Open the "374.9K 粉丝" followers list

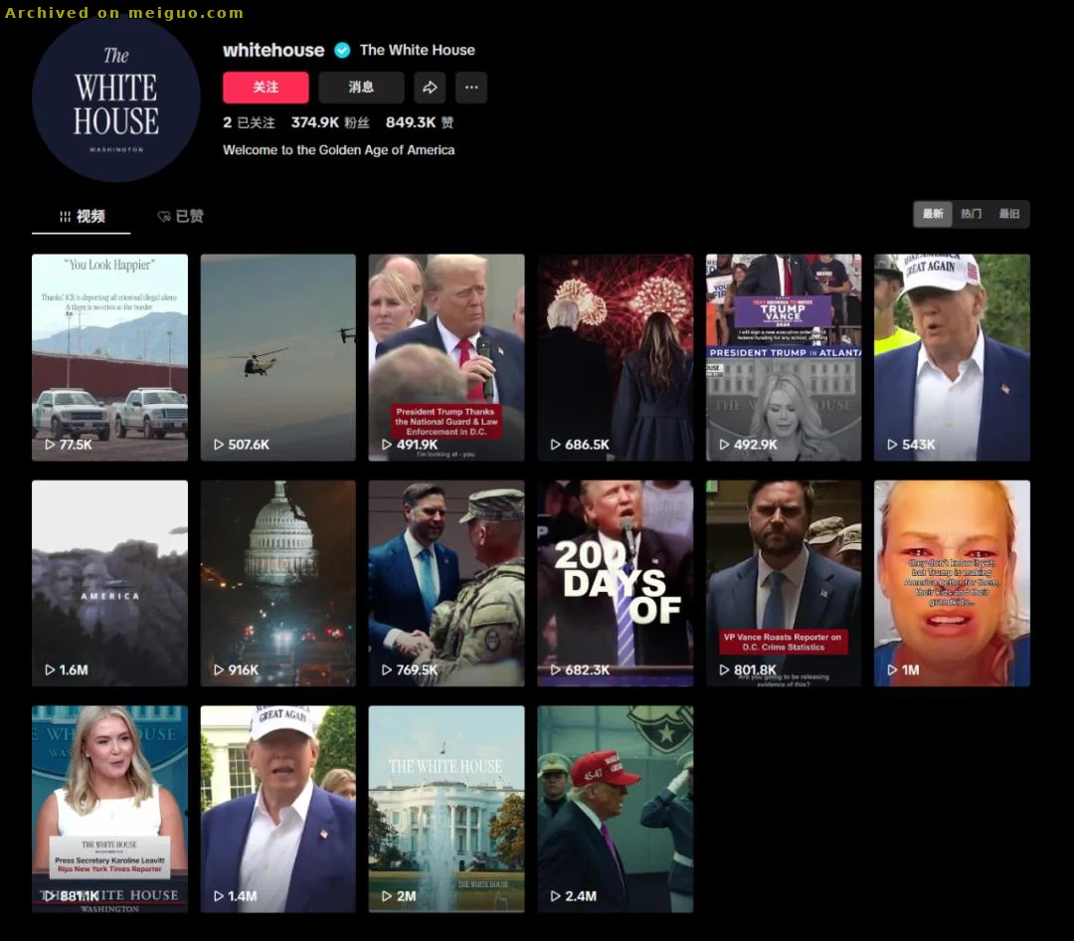coord(330,122)
